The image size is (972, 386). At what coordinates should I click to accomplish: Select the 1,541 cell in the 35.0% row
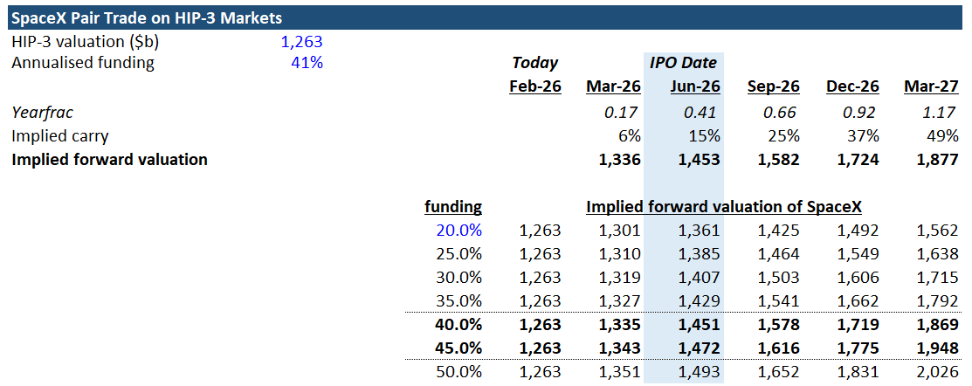779,301
